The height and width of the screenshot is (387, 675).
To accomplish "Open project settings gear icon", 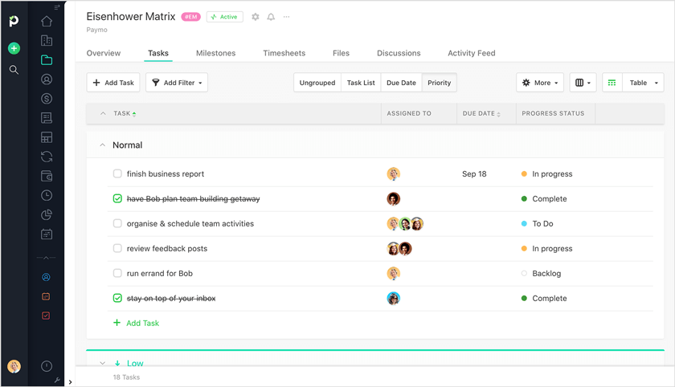I will [256, 17].
